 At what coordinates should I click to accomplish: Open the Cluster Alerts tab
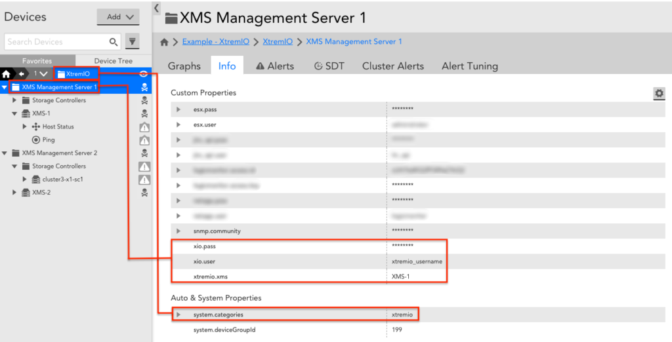(393, 66)
